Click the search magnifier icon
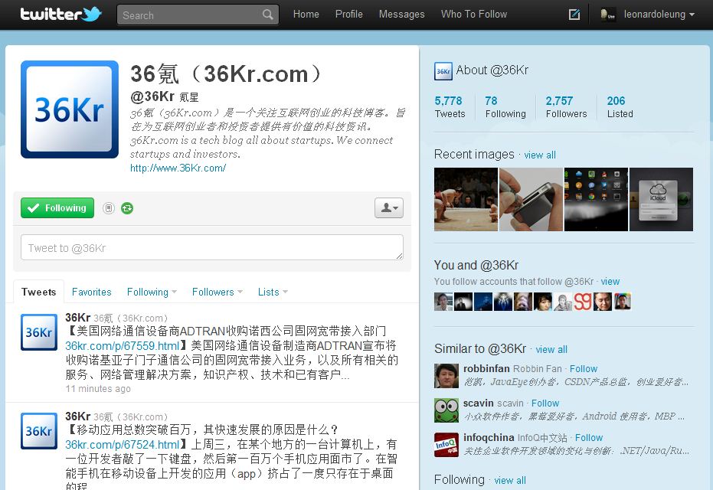Image resolution: width=713 pixels, height=490 pixels. [x=268, y=15]
